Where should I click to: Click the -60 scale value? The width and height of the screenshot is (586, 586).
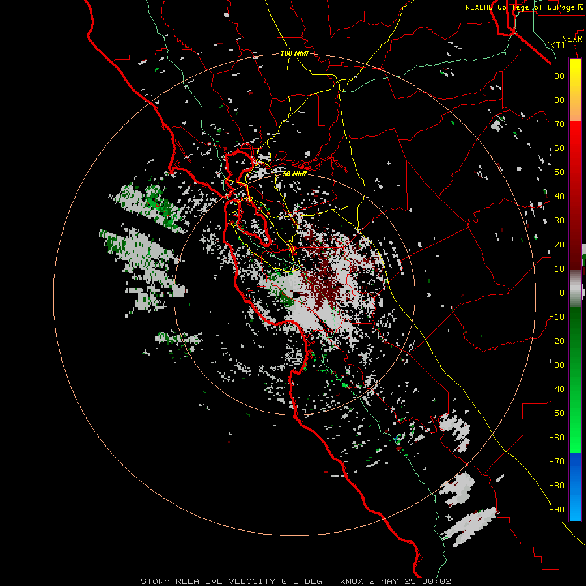point(557,438)
